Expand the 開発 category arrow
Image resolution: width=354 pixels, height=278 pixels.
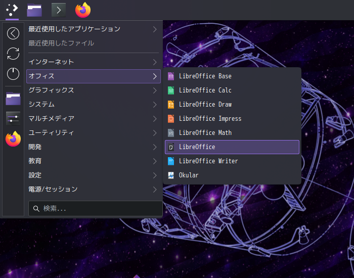(x=155, y=147)
